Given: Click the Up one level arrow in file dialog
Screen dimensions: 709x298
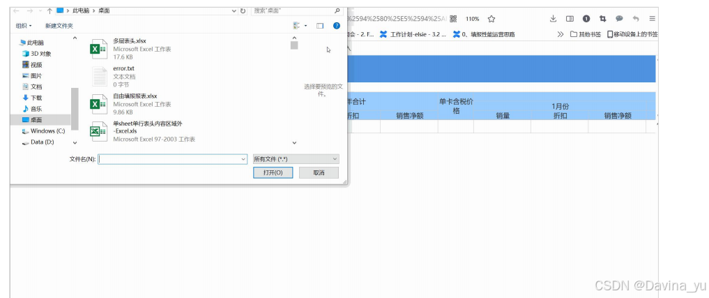Looking at the screenshot, I should (x=49, y=10).
